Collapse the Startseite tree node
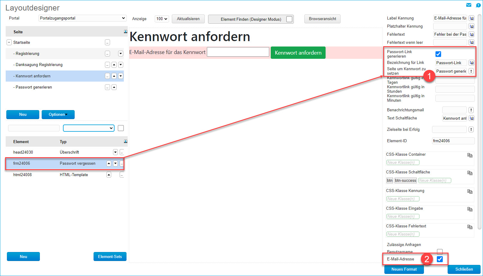 (9, 43)
